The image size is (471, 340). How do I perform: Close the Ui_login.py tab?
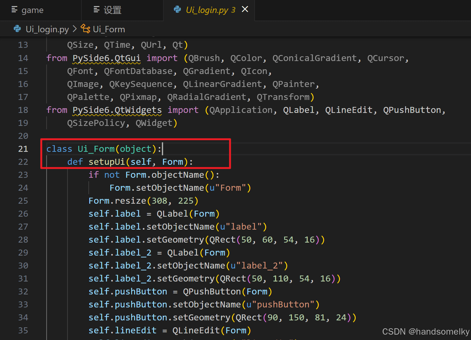point(245,9)
